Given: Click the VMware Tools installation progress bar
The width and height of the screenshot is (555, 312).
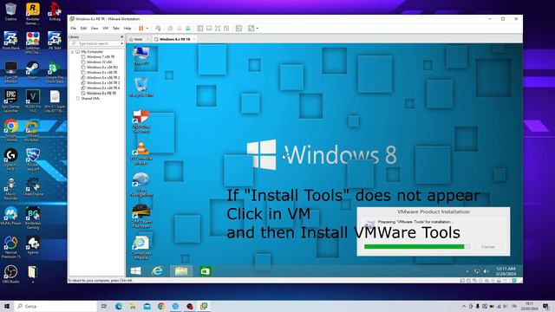Looking at the screenshot, I should [x=416, y=246].
